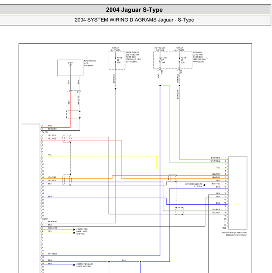Click the "FUSE 18 20A" label

pyautogui.click(x=183, y=60)
